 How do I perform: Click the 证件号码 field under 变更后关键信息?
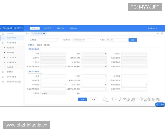(53, 80)
